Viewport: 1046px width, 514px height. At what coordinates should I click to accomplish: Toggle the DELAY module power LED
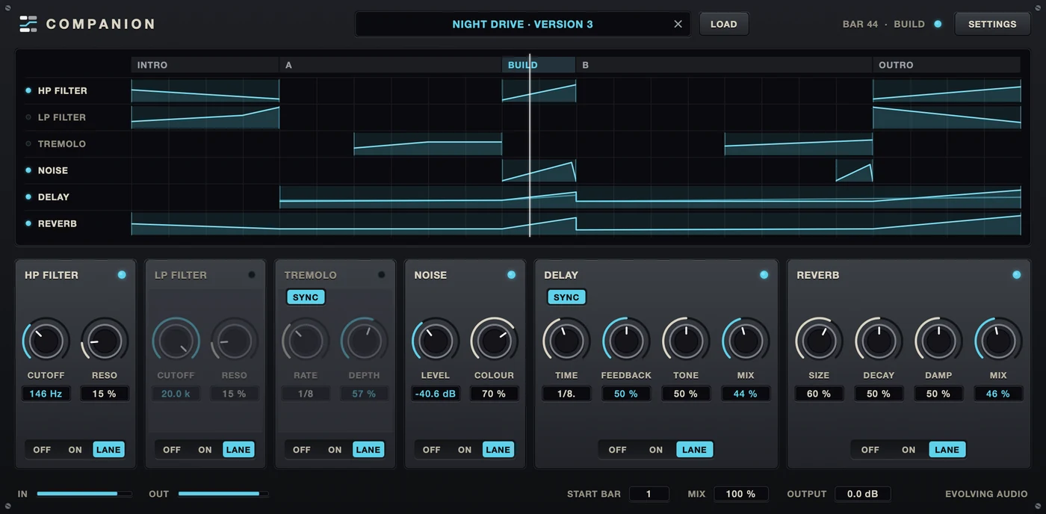click(764, 275)
